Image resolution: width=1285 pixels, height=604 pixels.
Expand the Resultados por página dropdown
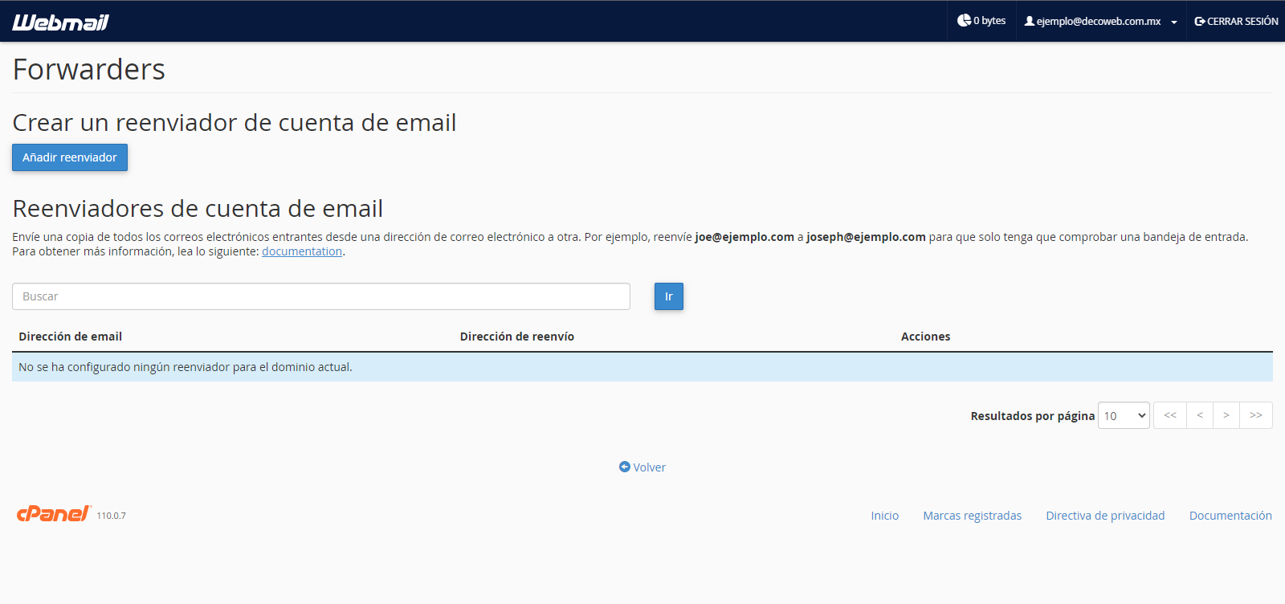[x=1124, y=415]
